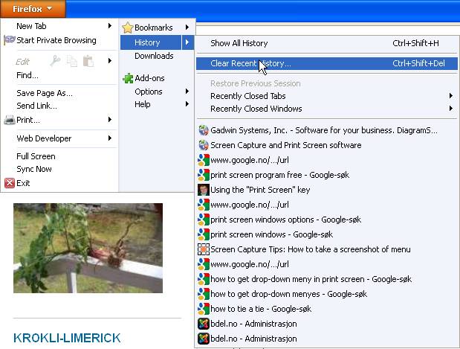Screen dimensions: 460x349
Task: Expand the Options submenu arrow
Action: [x=187, y=92]
